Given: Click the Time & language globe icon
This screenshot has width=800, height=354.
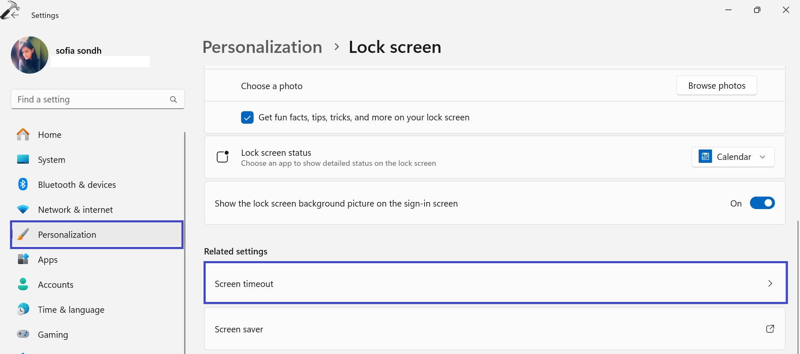Looking at the screenshot, I should coord(23,309).
